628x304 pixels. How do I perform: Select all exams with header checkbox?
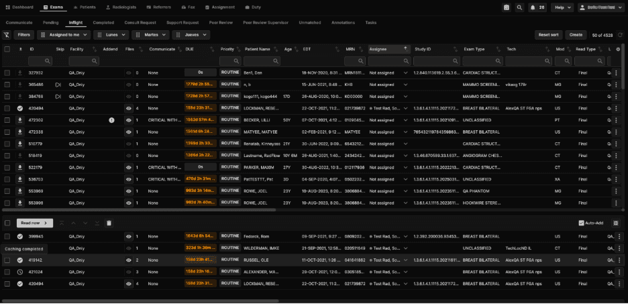click(x=7, y=49)
